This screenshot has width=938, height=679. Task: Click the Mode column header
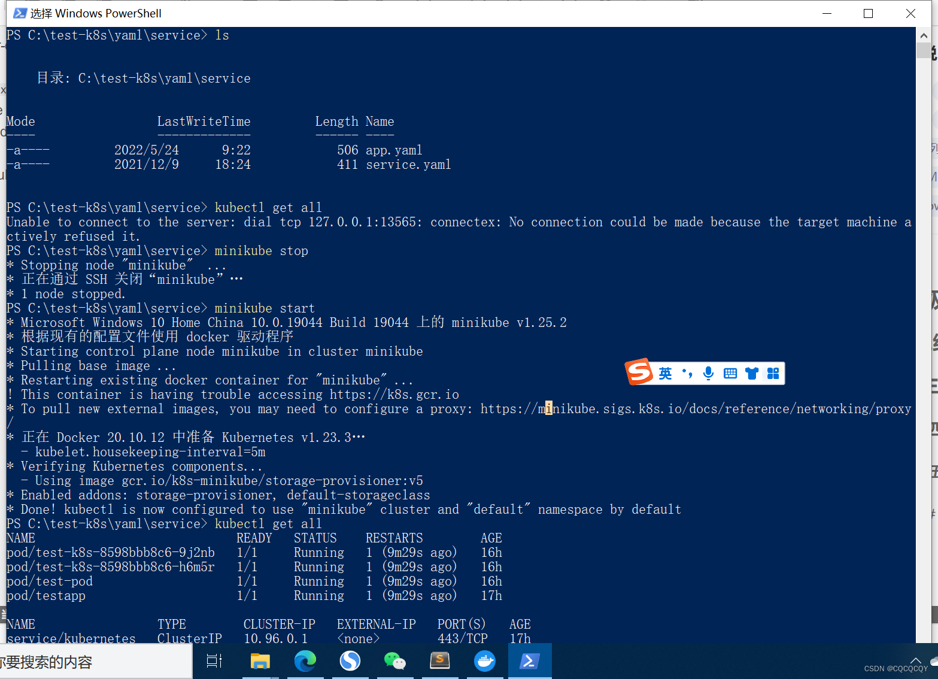coord(21,122)
